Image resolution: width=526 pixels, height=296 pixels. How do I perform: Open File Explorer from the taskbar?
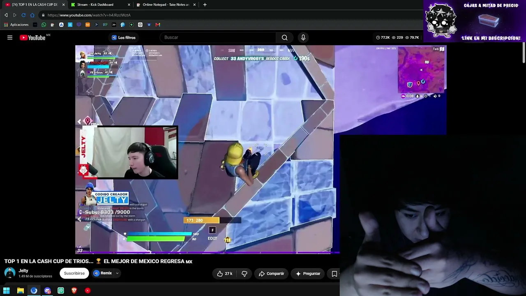(20, 291)
